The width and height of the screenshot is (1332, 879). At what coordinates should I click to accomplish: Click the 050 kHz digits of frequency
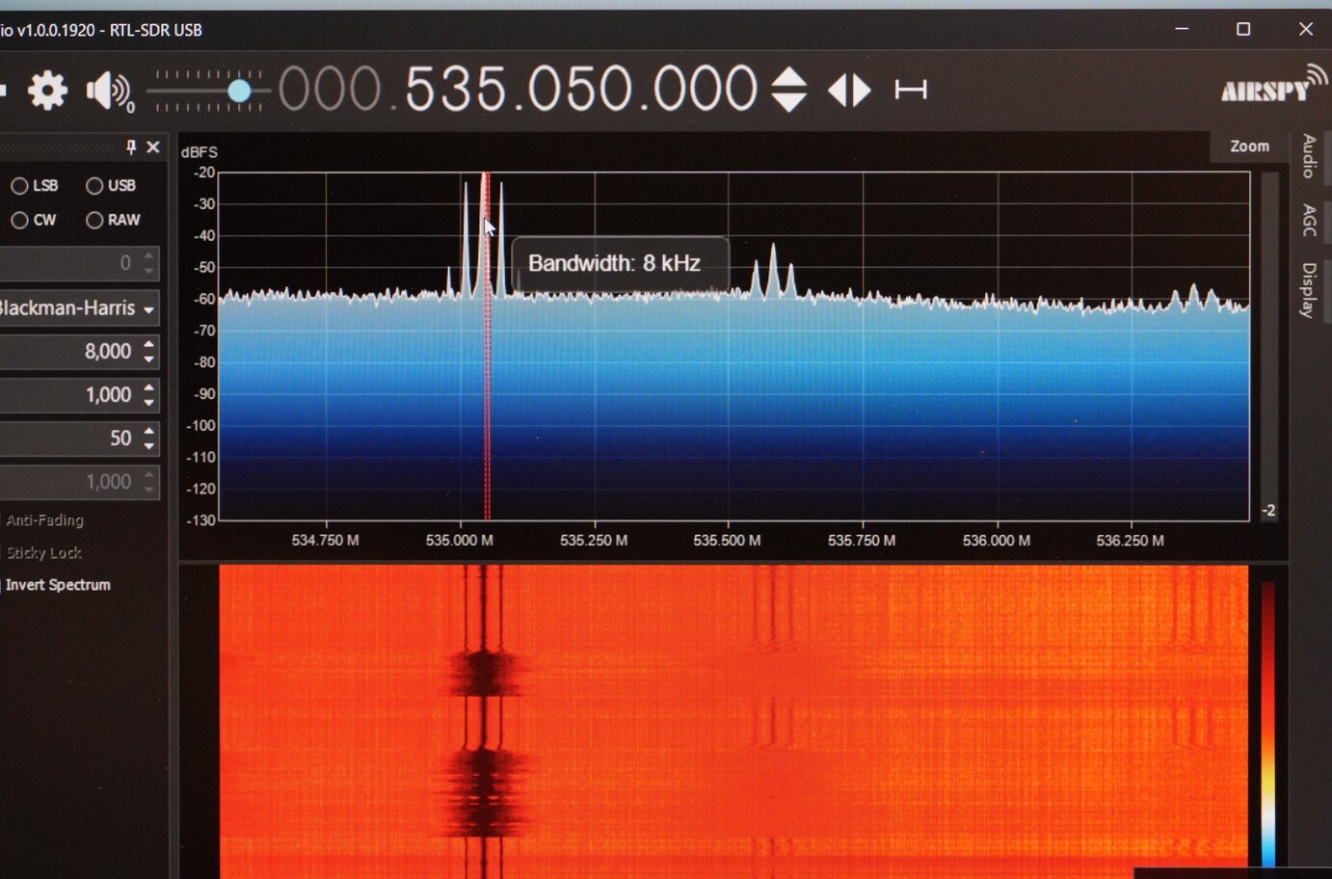tap(580, 90)
